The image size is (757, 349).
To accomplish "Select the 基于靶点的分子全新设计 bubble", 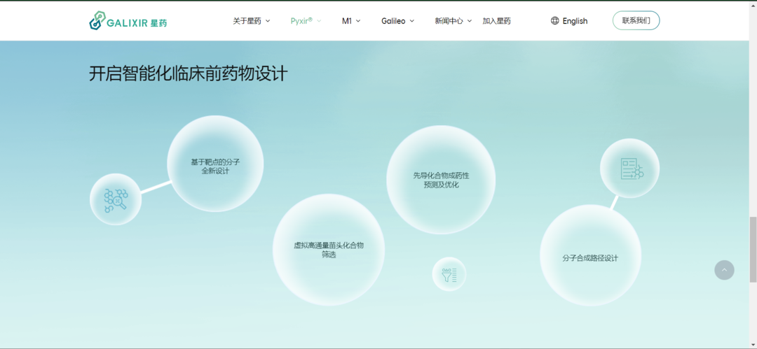I will [x=215, y=166].
